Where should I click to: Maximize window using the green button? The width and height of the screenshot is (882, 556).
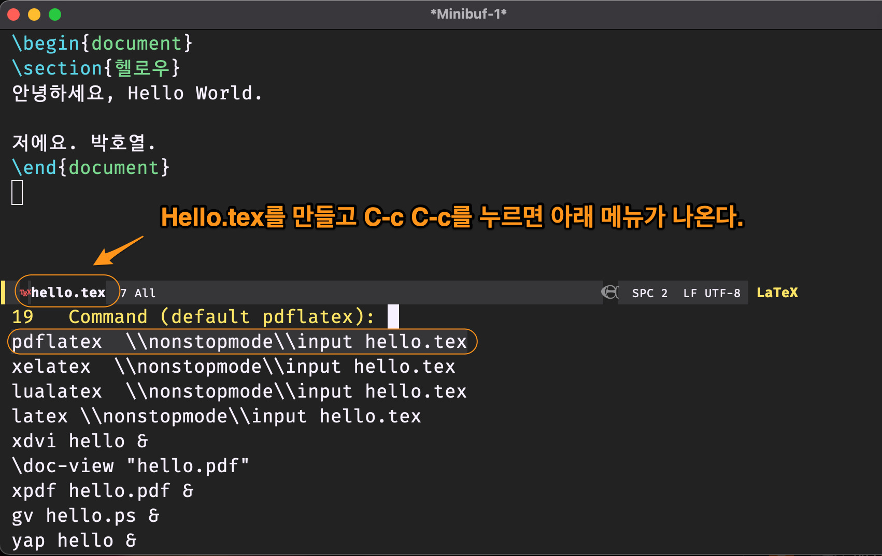tap(55, 14)
